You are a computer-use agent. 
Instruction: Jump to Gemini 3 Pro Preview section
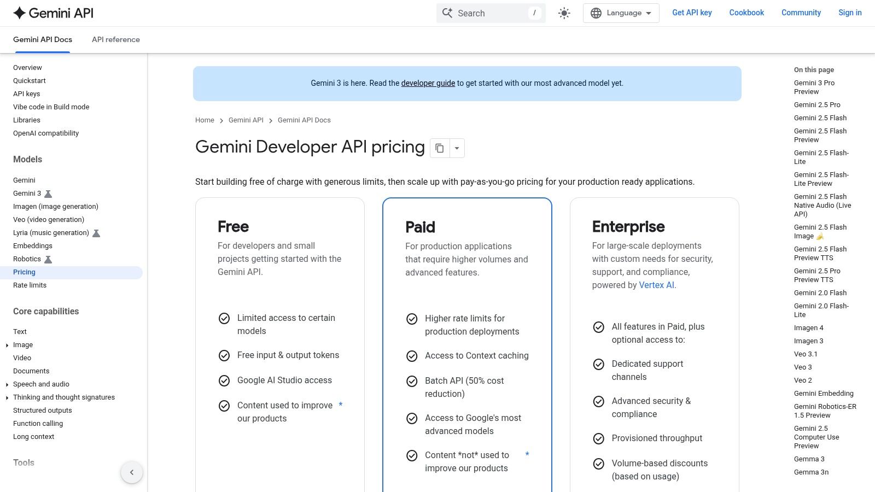point(814,87)
